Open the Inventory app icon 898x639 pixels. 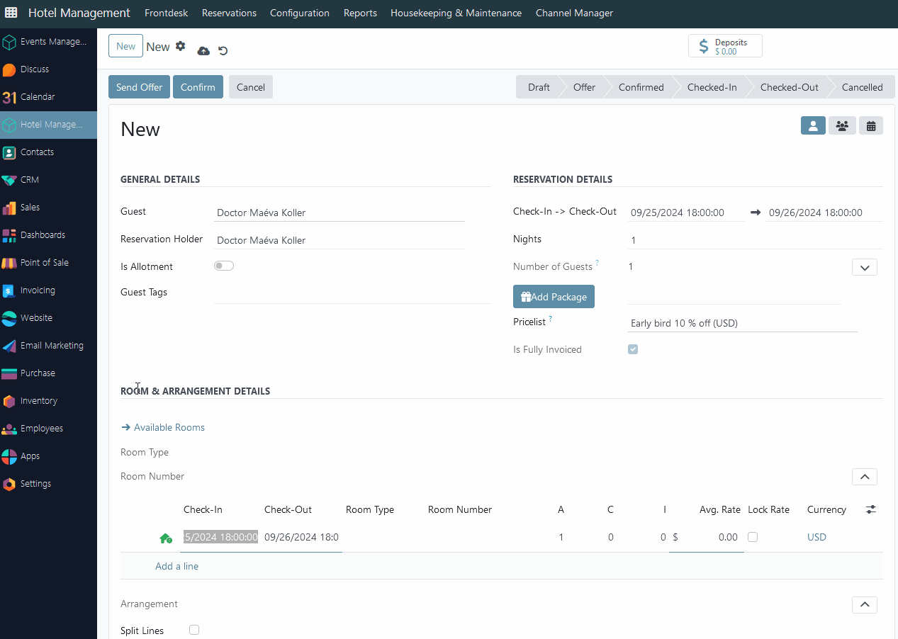pyautogui.click(x=9, y=401)
